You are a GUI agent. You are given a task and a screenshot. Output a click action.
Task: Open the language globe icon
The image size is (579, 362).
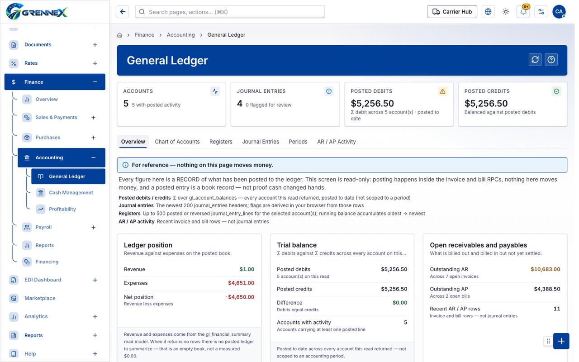click(x=488, y=12)
